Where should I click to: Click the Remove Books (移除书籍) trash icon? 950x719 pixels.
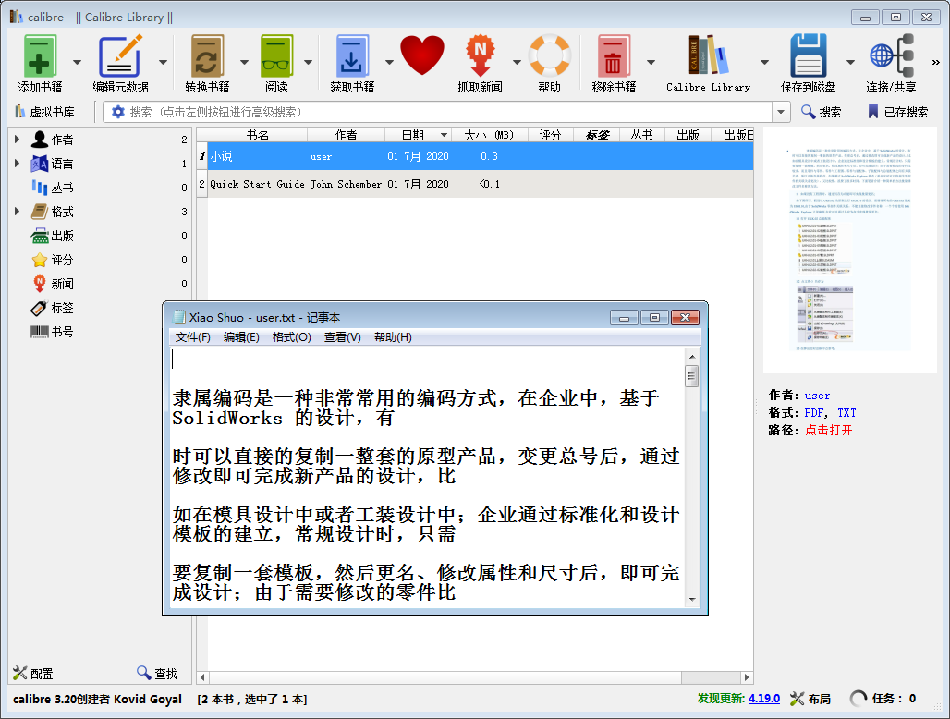(x=614, y=57)
